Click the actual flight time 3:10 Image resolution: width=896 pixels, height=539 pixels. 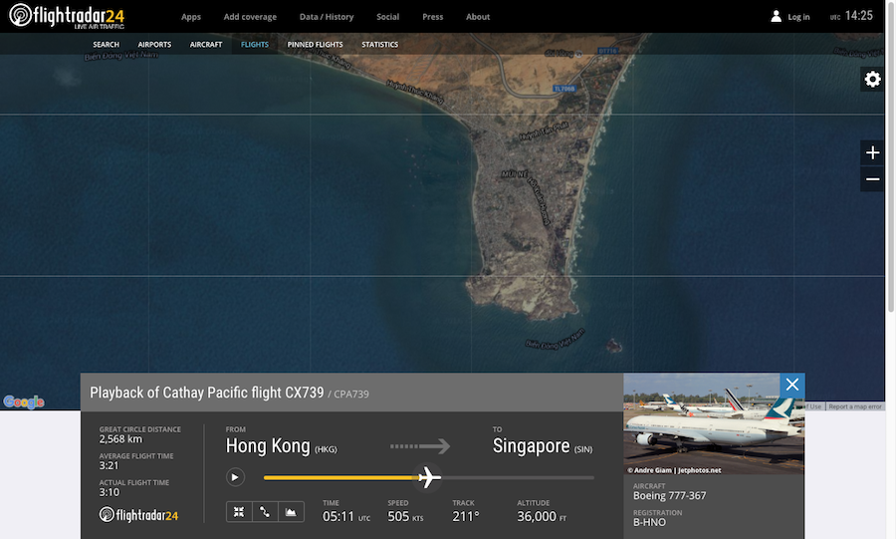pyautogui.click(x=110, y=492)
